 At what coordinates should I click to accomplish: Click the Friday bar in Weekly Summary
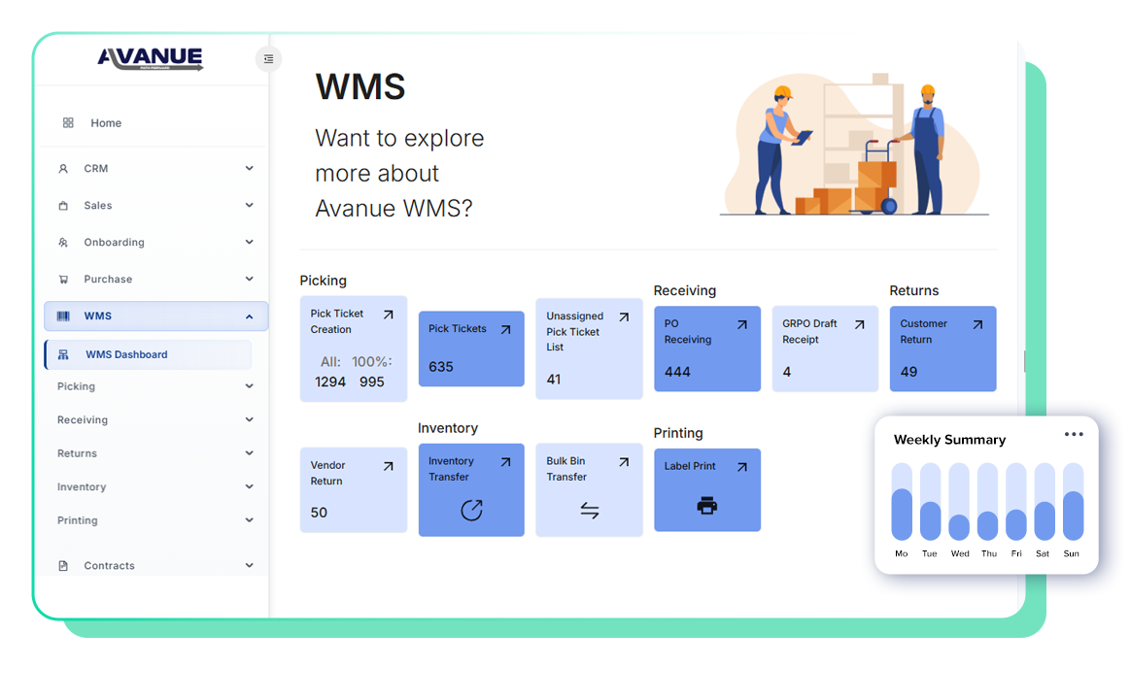[1016, 502]
